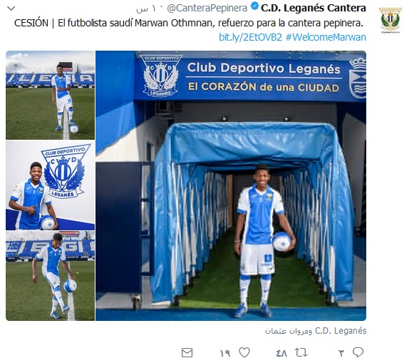Open the tweet options chevron menu
Image resolution: width=414 pixels, height=363 pixels.
pyautogui.click(x=11, y=9)
